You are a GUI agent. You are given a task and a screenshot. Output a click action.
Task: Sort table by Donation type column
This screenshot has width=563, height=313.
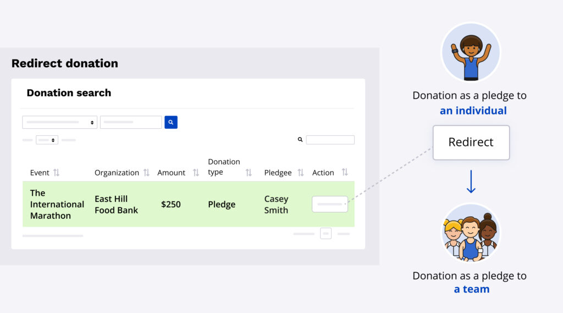(249, 173)
